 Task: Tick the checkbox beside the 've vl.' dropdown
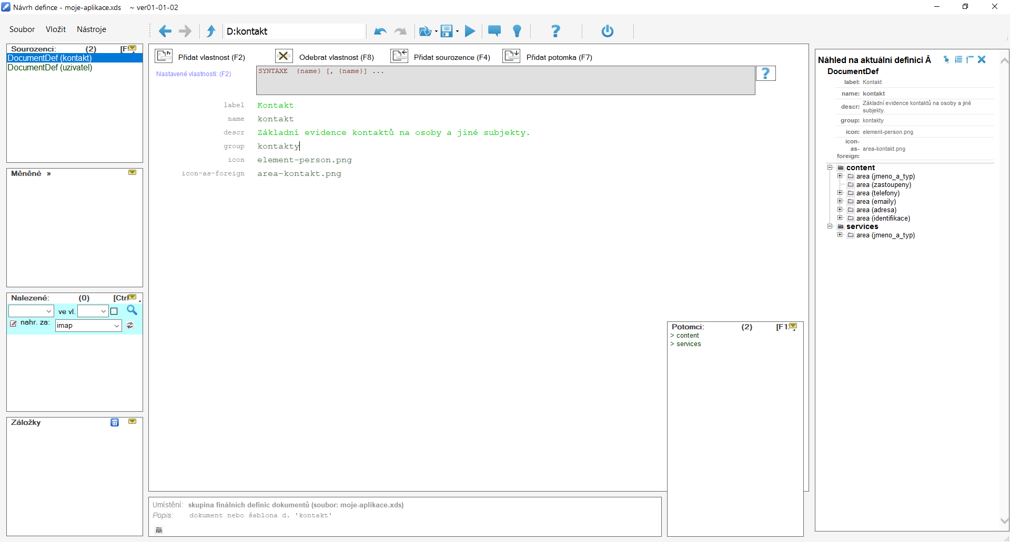coord(114,311)
